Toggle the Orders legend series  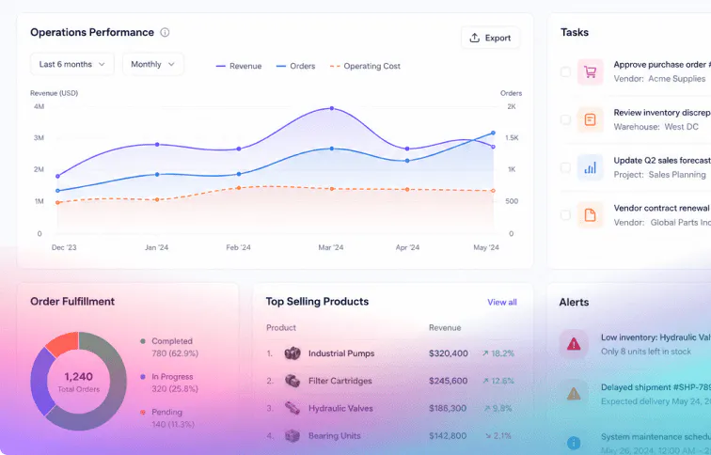pyautogui.click(x=295, y=66)
